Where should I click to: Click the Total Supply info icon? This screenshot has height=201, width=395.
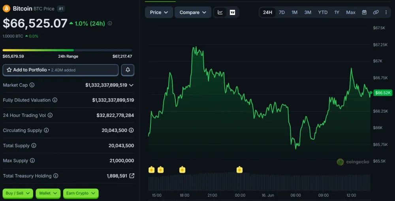34,145
